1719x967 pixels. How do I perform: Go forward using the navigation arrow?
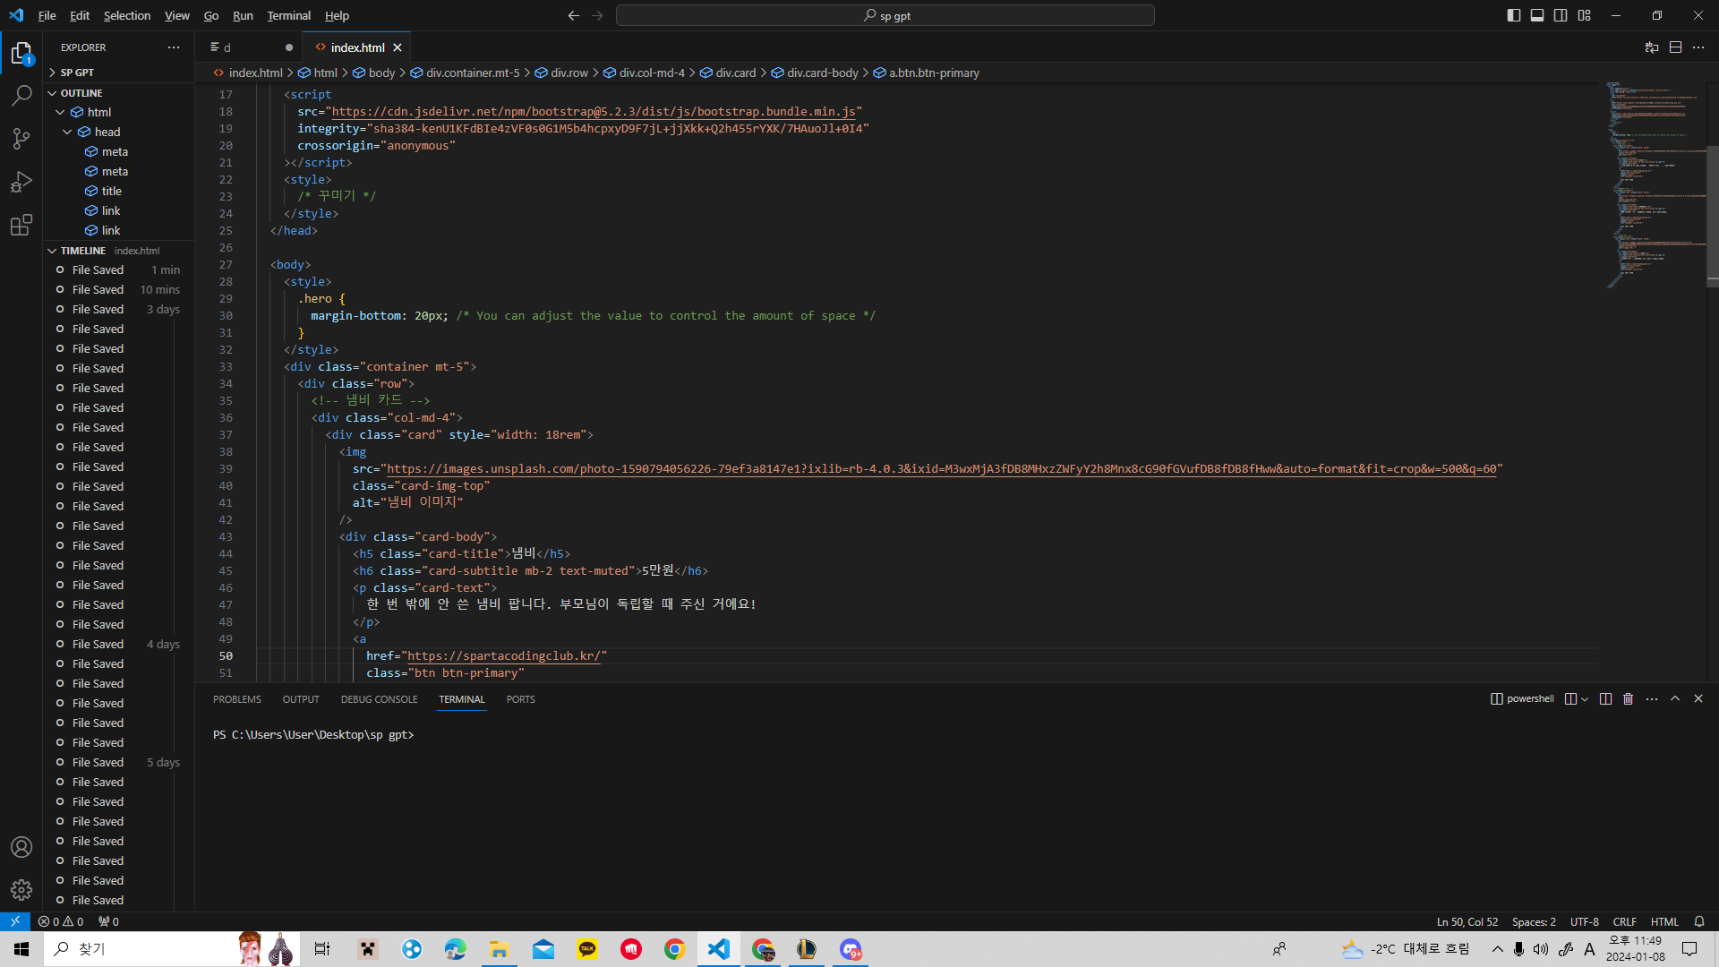tap(597, 15)
